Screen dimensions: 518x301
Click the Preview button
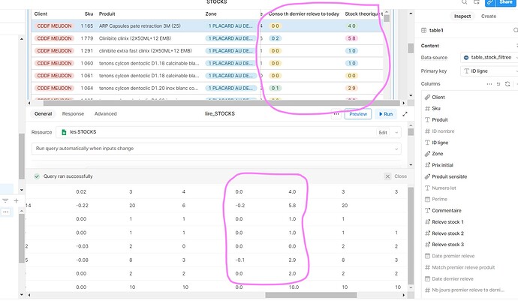[x=358, y=114]
